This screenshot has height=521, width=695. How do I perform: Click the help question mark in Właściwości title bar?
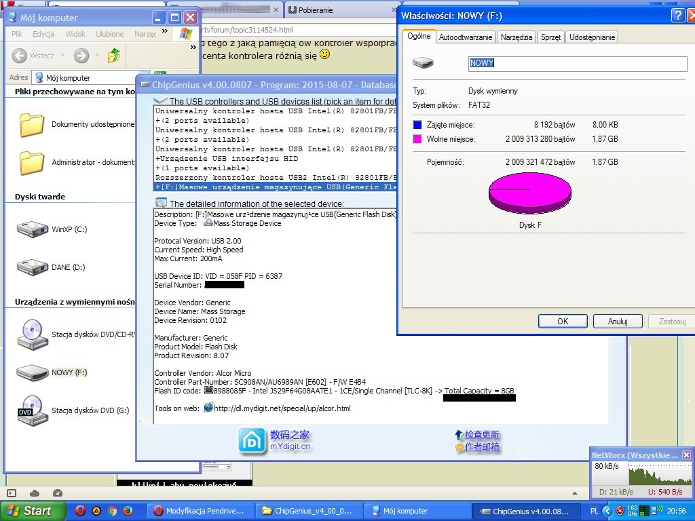[x=678, y=16]
